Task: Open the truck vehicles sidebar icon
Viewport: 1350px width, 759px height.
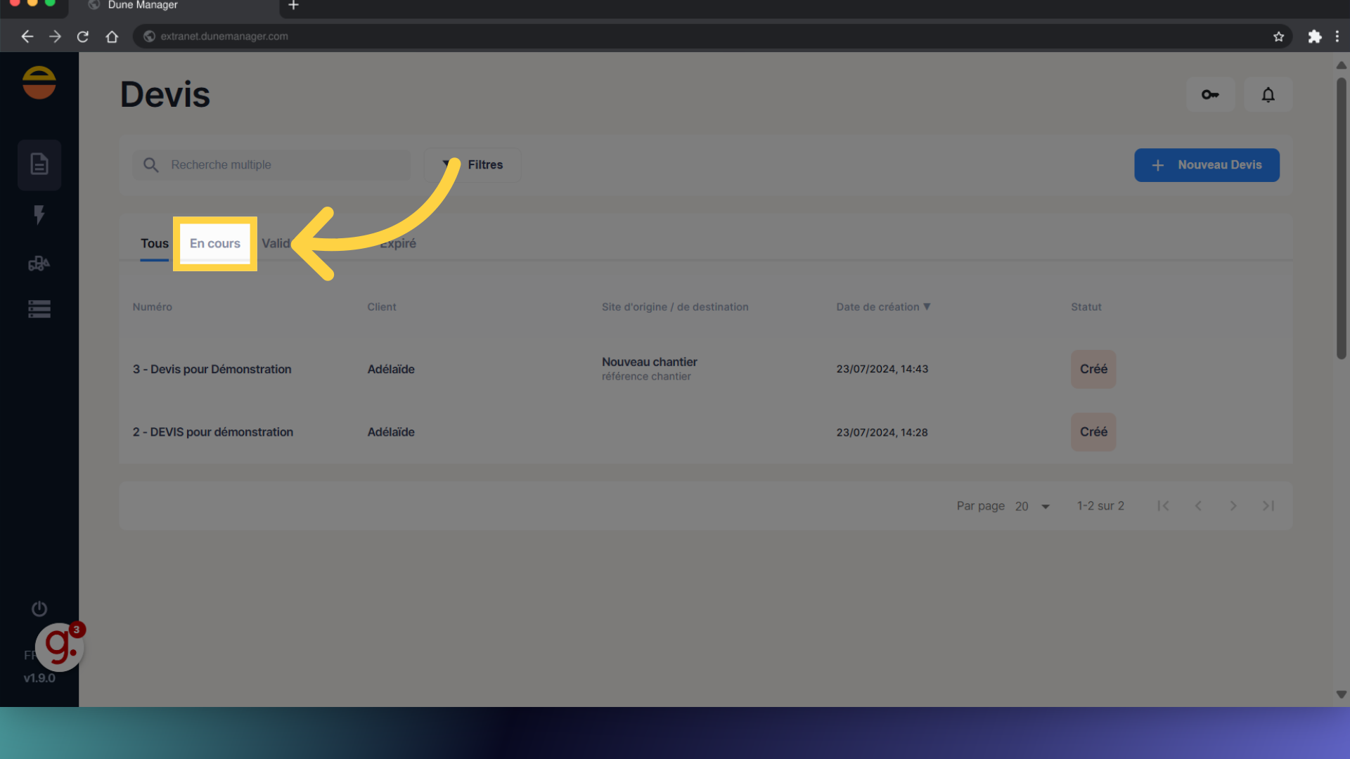Action: click(39, 264)
